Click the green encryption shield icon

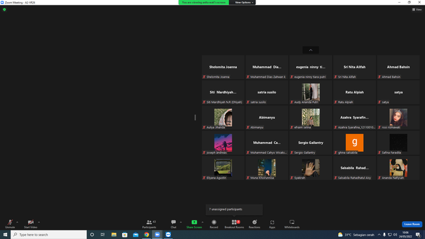(x=5, y=9)
